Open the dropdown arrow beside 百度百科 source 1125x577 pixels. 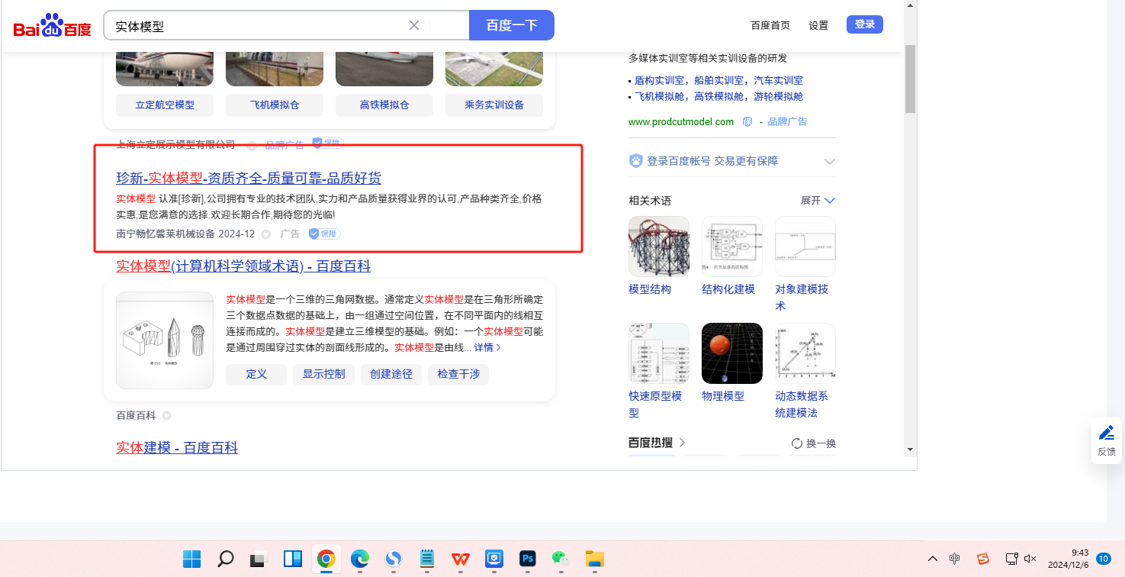point(166,416)
